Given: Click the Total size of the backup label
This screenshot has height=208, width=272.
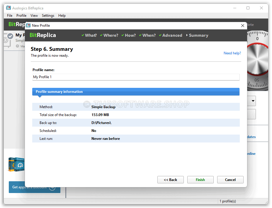Looking at the screenshot, I should (x=58, y=115).
